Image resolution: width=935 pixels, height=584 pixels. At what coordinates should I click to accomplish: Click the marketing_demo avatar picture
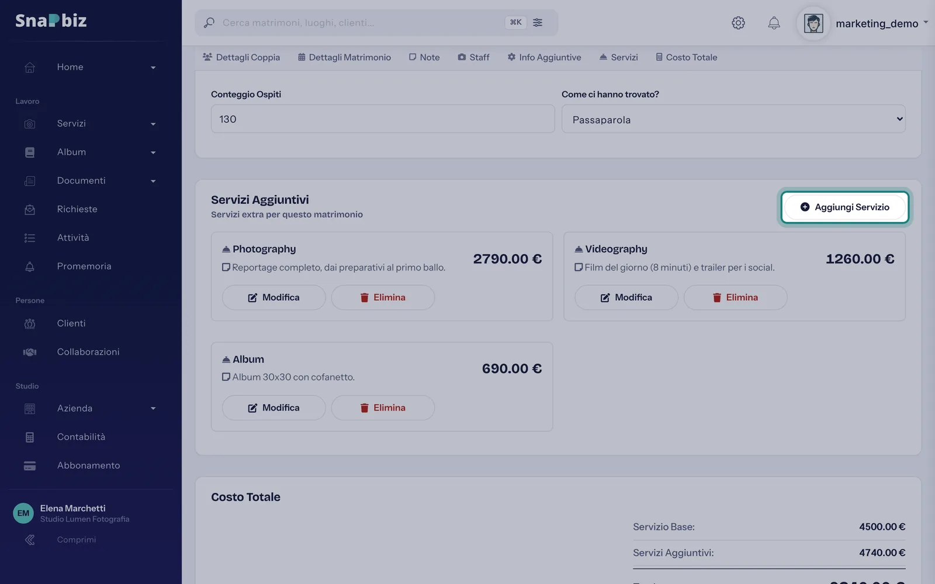[813, 23]
